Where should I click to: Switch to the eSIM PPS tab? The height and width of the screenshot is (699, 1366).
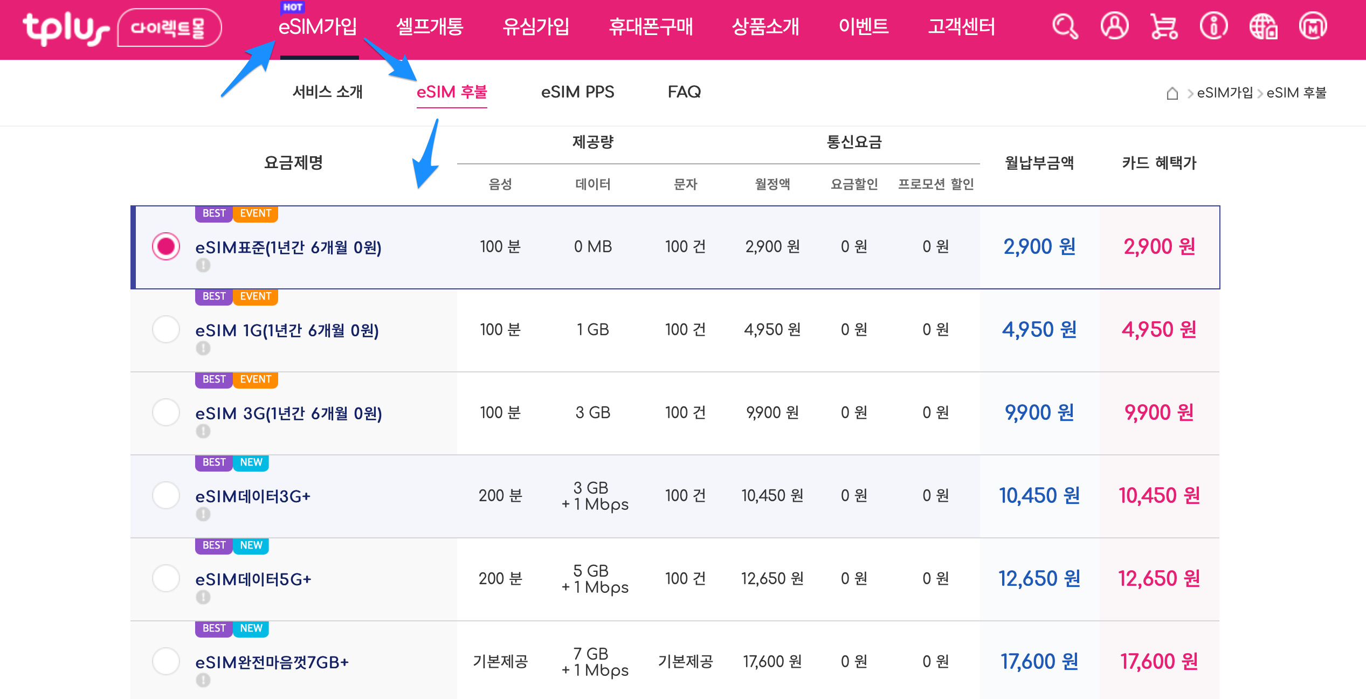pos(577,92)
